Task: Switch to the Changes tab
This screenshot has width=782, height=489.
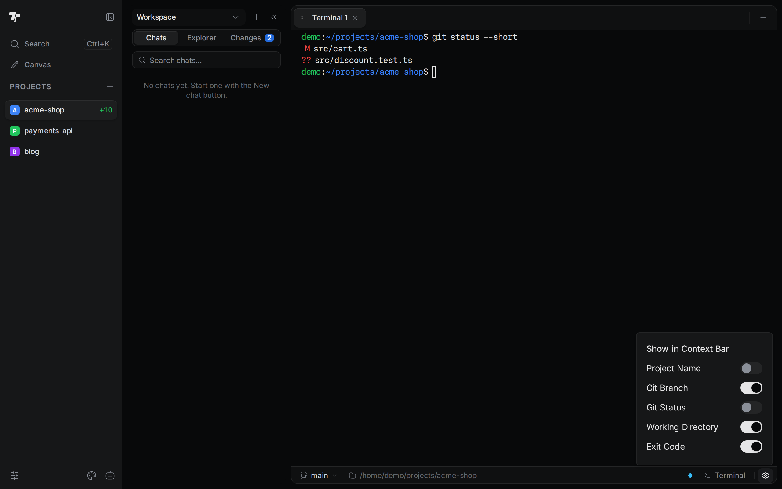Action: (252, 38)
